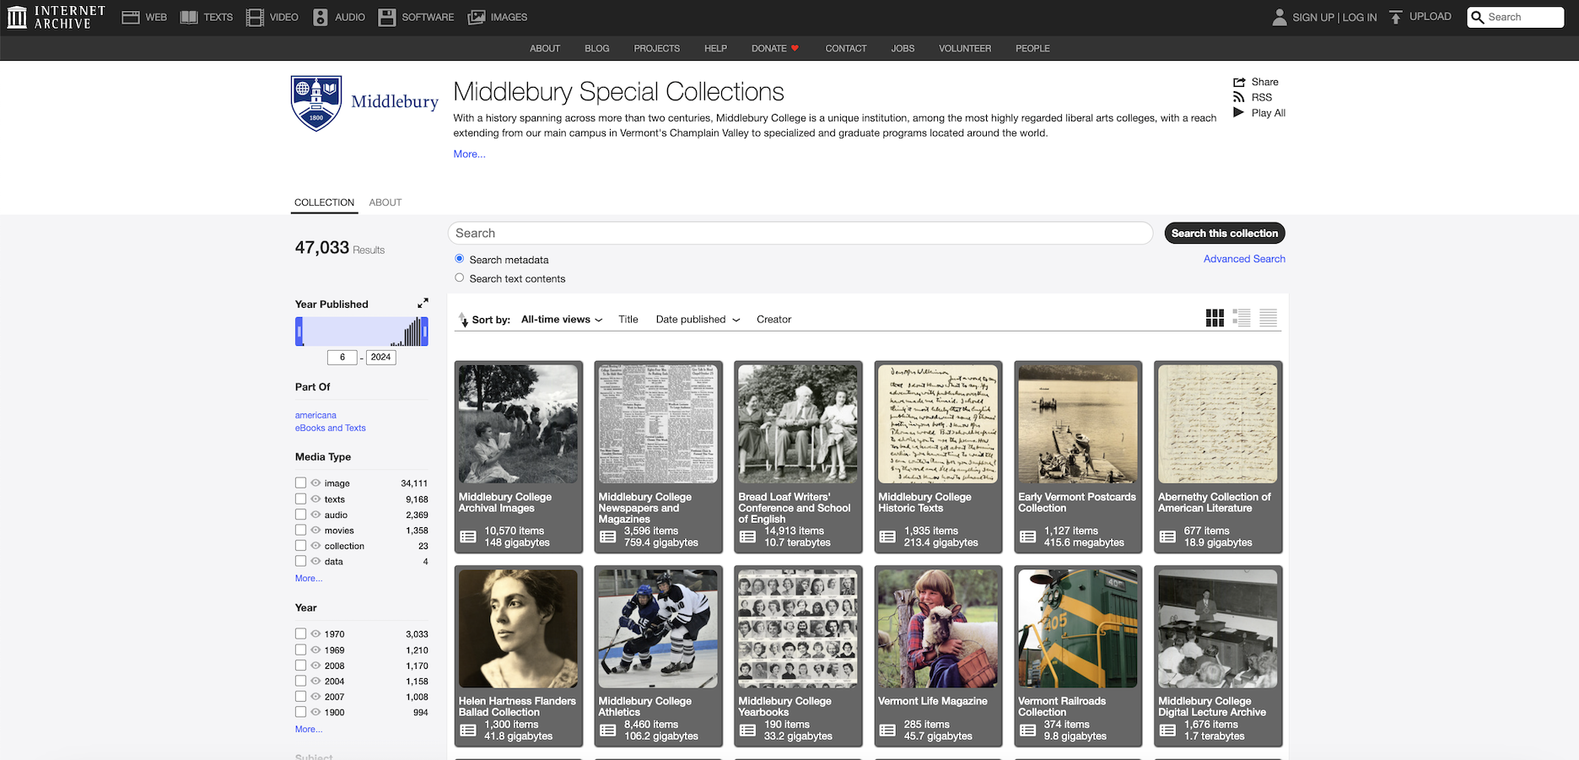The width and height of the screenshot is (1579, 760).
Task: Open PROJECTS in navigation menu
Action: 657,48
